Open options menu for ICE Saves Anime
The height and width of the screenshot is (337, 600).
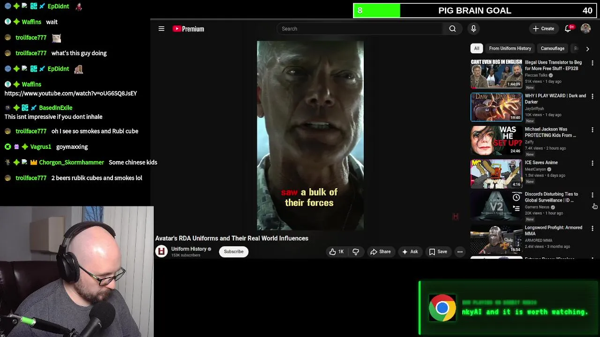[x=592, y=163]
